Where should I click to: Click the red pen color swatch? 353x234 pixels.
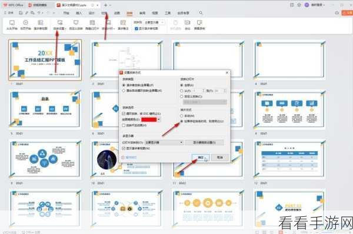(149, 120)
